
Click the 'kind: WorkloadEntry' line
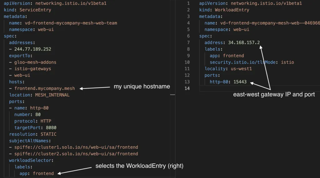224,10
